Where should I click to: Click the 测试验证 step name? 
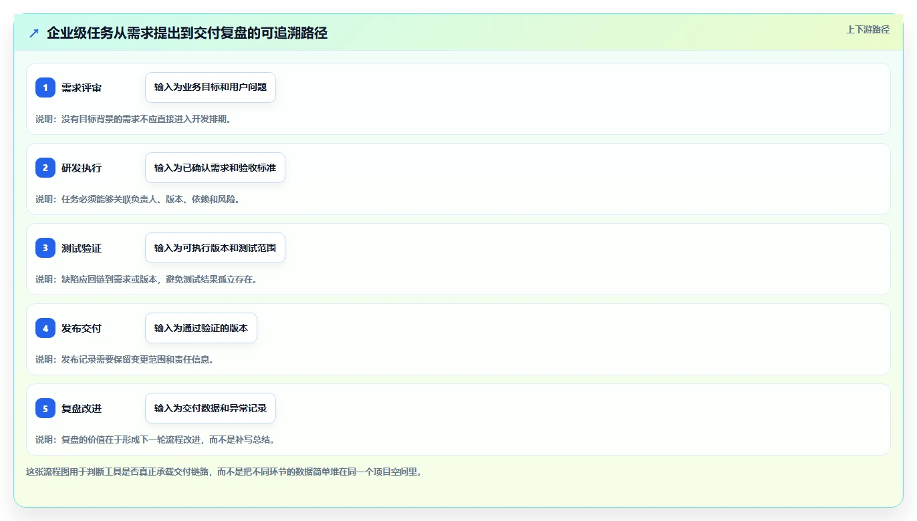click(82, 248)
